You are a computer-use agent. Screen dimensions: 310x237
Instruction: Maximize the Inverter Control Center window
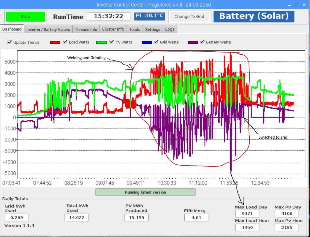pyautogui.click(x=297, y=5)
